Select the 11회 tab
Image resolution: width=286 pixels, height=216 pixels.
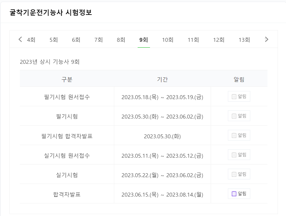pos(193,40)
